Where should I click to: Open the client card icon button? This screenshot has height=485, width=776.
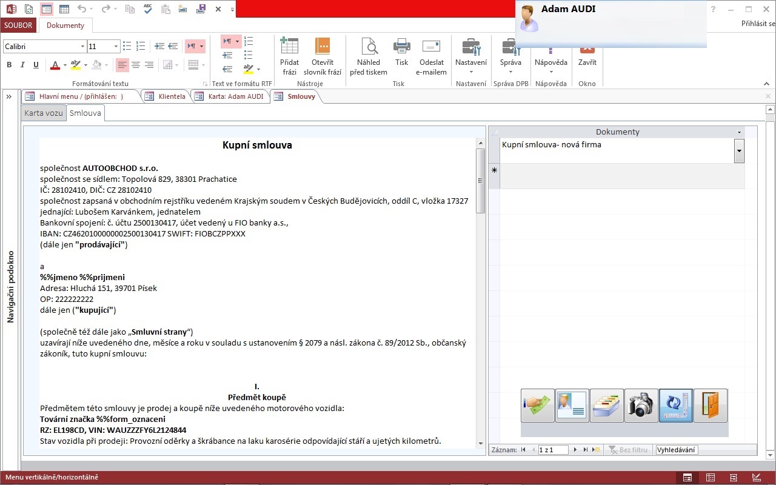pos(572,406)
